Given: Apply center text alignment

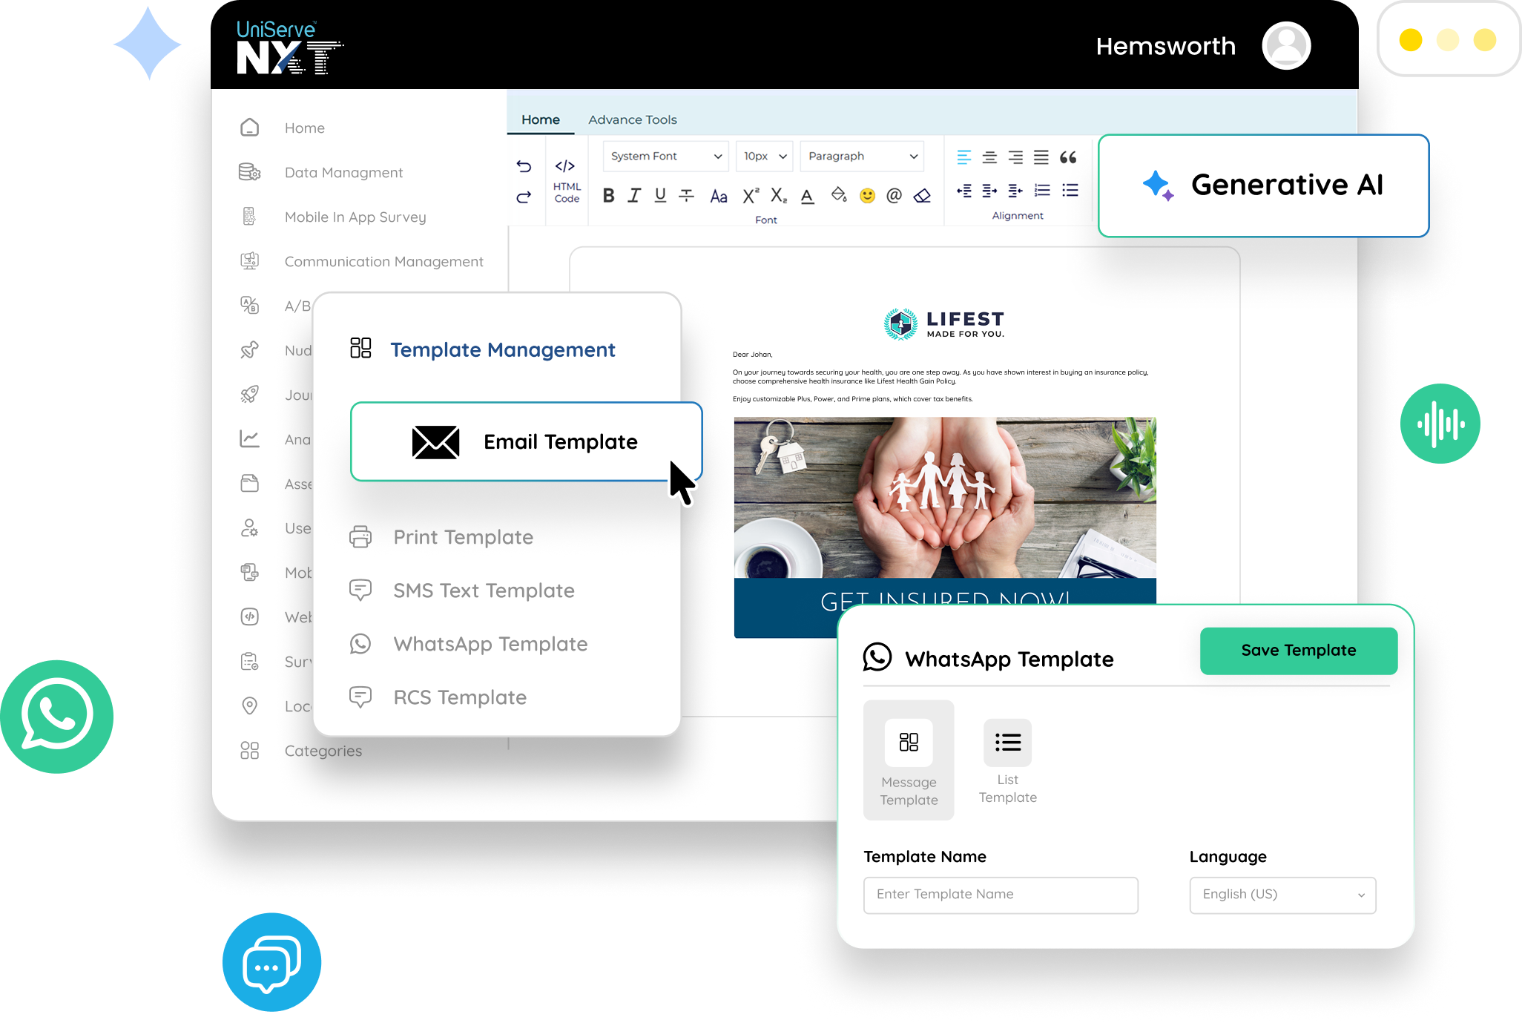Looking at the screenshot, I should [x=989, y=157].
